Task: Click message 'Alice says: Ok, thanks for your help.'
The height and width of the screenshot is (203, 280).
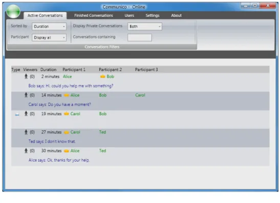Action: [x=59, y=160]
